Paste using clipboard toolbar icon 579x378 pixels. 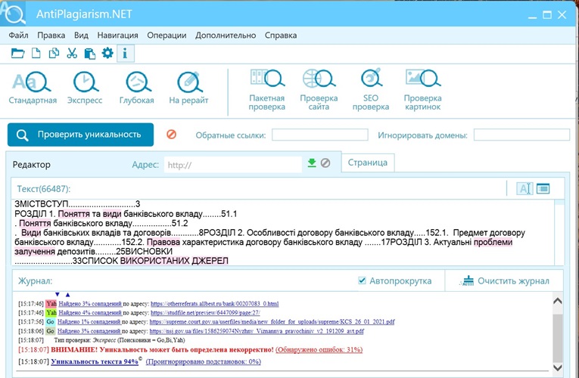(90, 54)
